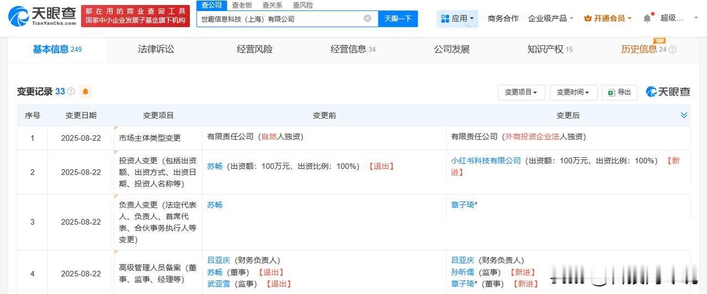Open 苏畅 (董事) link in row 4
The image size is (707, 294).
click(x=215, y=272)
